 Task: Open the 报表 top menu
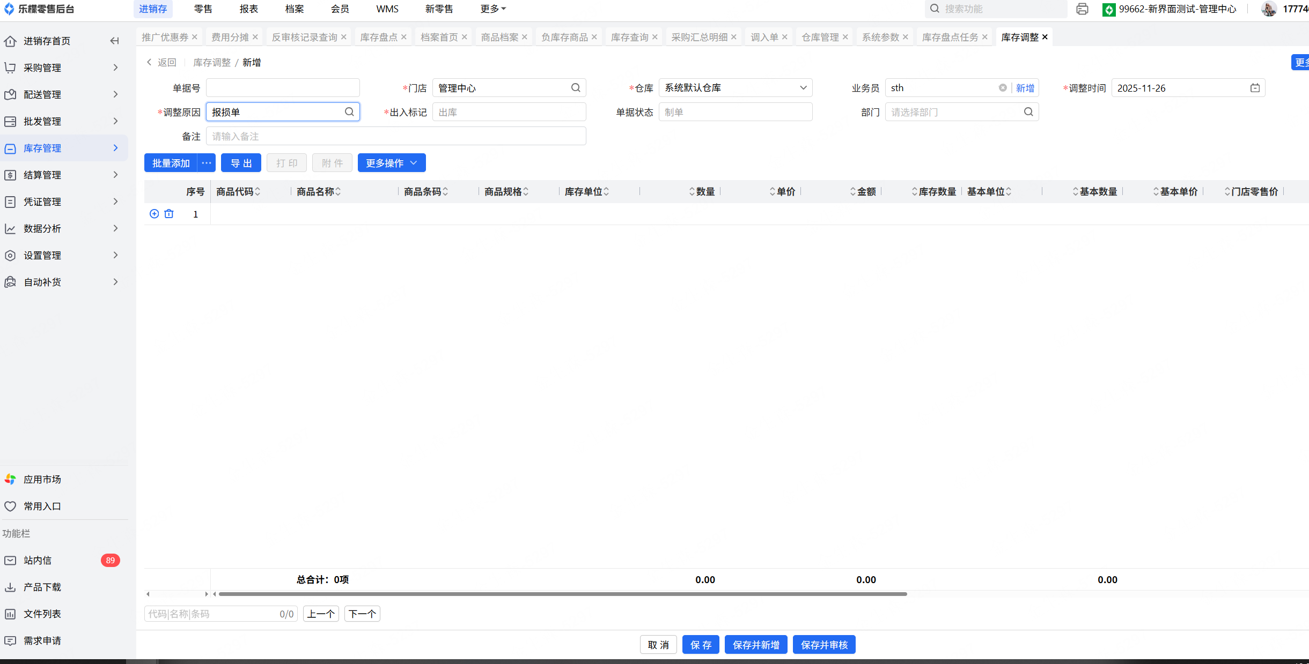[248, 9]
